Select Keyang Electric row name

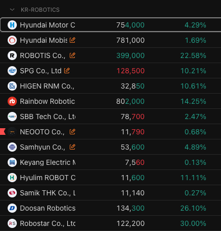coord(48,162)
